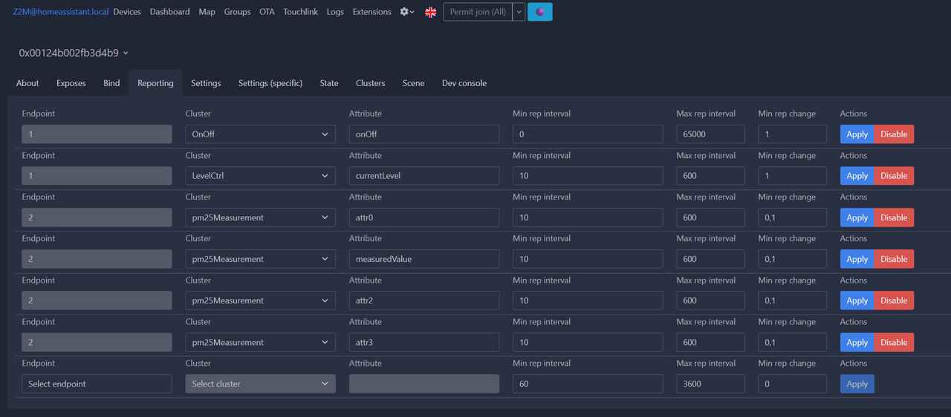
Task: Go to Devices page
Action: coord(127,12)
